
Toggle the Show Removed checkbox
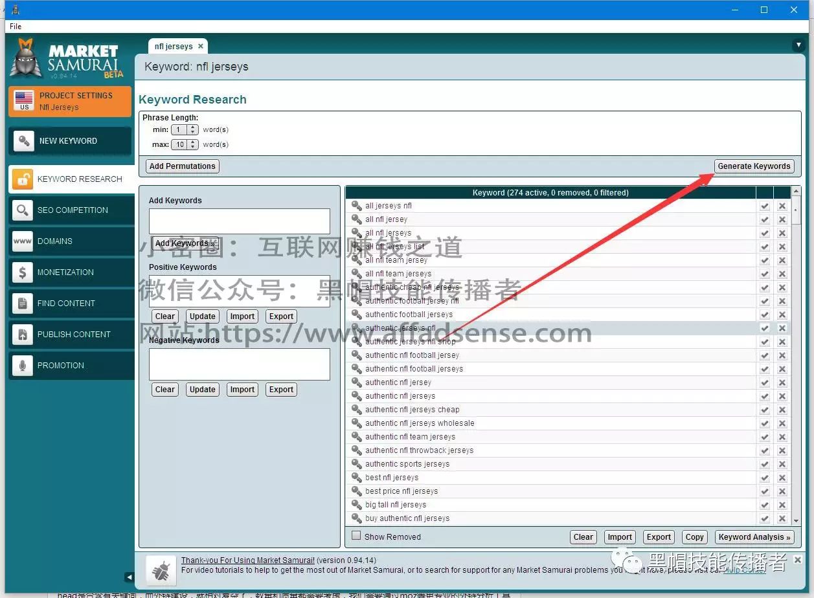[x=356, y=536]
